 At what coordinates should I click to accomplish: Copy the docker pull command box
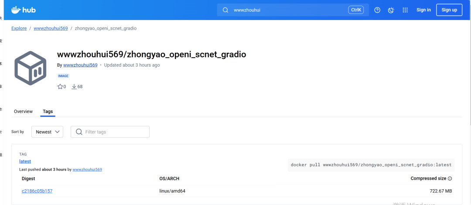[371, 165]
